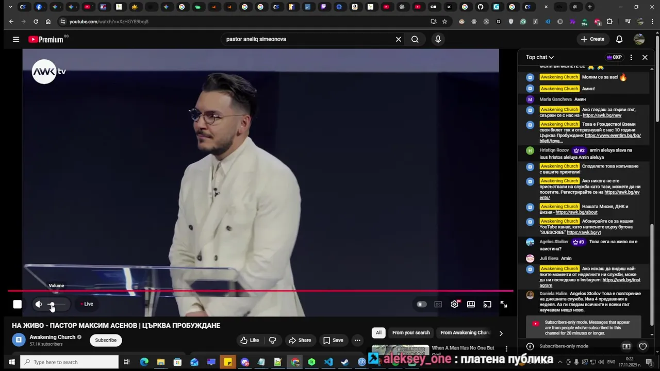Open the Super Chat dollar icon
The height and width of the screenshot is (371, 660).
626,346
